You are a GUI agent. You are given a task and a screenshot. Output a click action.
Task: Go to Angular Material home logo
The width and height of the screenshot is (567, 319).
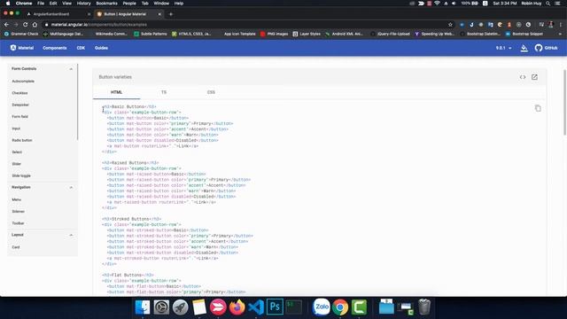tap(21, 48)
